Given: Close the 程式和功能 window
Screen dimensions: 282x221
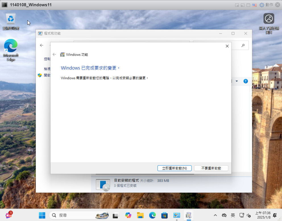Looking at the screenshot, I should point(246,34).
